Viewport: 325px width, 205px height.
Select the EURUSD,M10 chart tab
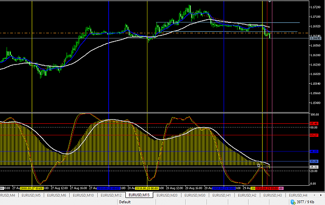pos(83,195)
